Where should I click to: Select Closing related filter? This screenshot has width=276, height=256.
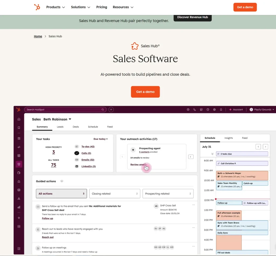click(x=115, y=194)
